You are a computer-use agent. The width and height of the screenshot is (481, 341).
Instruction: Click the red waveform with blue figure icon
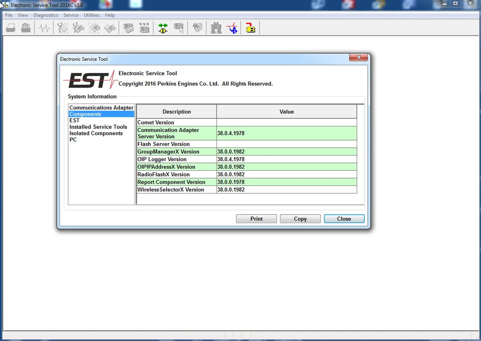point(232,28)
